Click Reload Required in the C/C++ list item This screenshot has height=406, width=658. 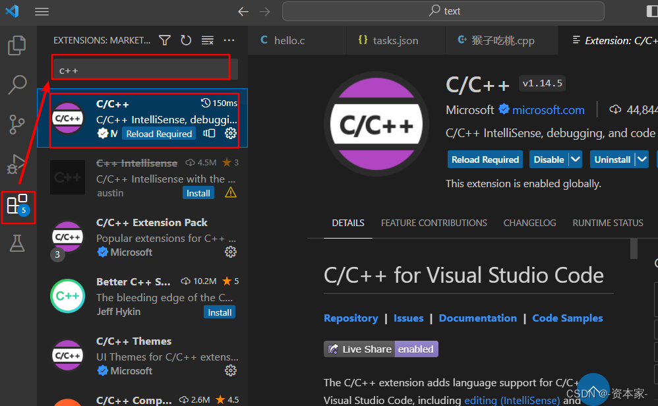point(159,134)
